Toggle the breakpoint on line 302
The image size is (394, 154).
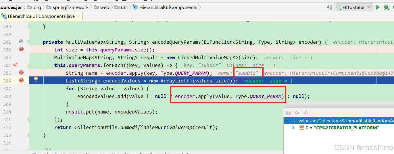pos(21,49)
